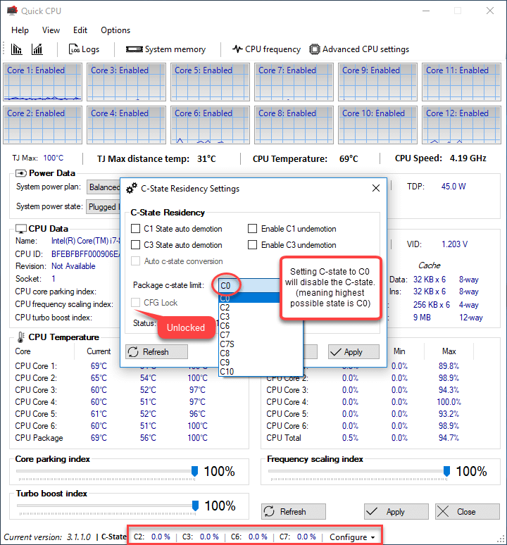Toggle the CFG Lock checkbox
The image size is (507, 545).
[x=135, y=302]
